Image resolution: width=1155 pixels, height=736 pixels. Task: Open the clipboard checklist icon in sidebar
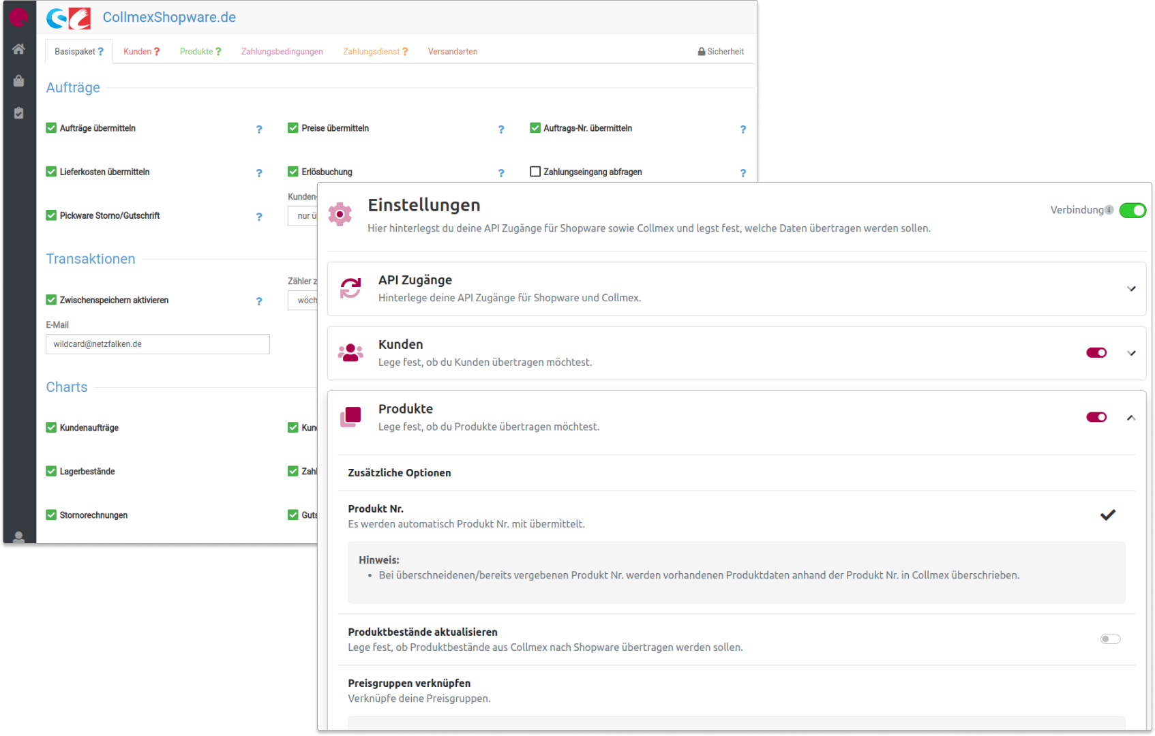pos(18,112)
